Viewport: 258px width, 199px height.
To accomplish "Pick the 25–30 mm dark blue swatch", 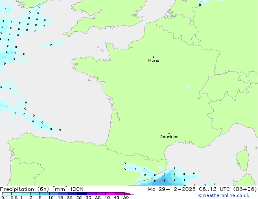I will [82, 194].
